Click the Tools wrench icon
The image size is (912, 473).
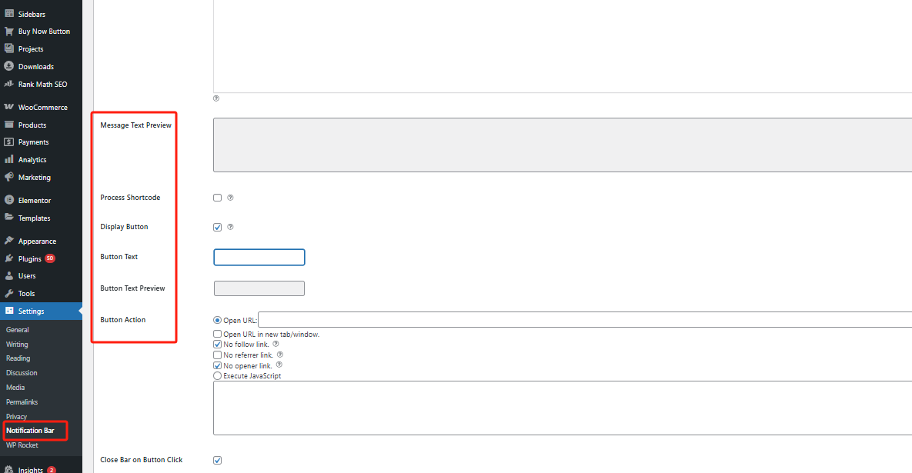(x=9, y=294)
